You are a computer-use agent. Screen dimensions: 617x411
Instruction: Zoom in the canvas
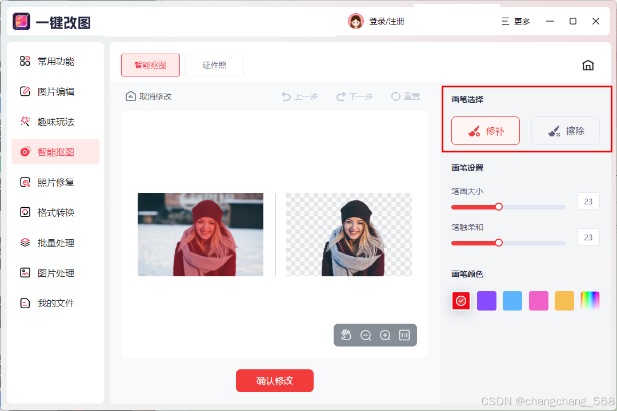[385, 335]
